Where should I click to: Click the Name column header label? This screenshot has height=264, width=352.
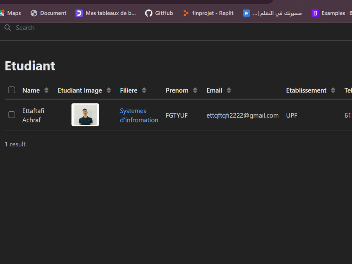(31, 90)
